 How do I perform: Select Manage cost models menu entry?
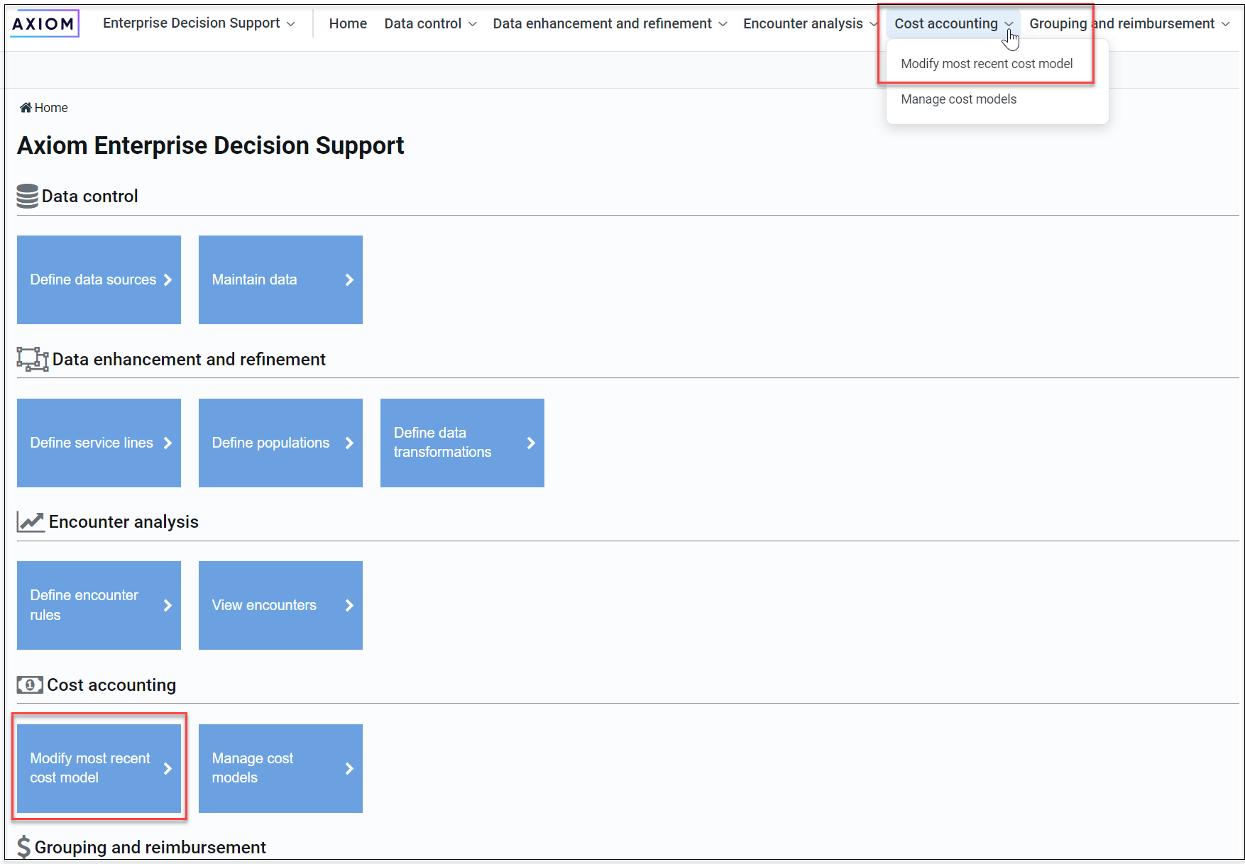(958, 99)
